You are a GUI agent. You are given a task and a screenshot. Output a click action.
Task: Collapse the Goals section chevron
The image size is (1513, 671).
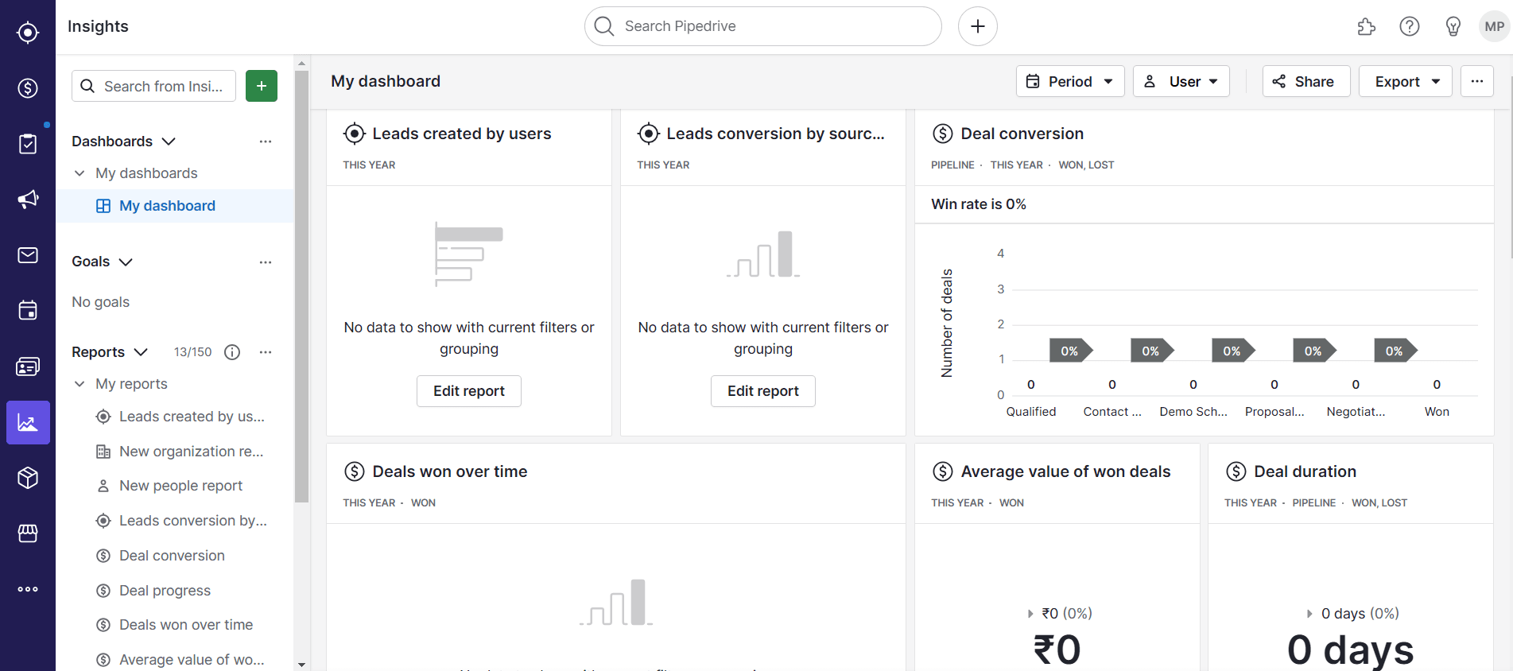coord(126,262)
